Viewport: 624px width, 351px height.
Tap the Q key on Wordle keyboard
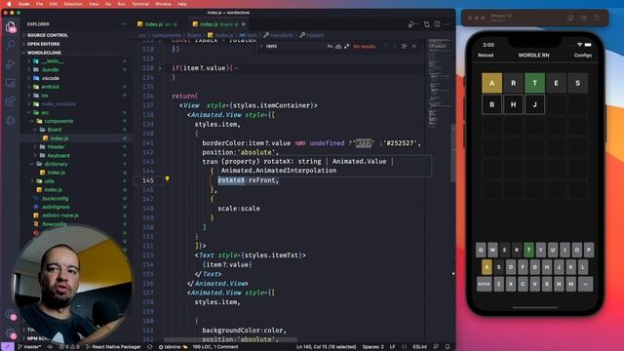481,250
